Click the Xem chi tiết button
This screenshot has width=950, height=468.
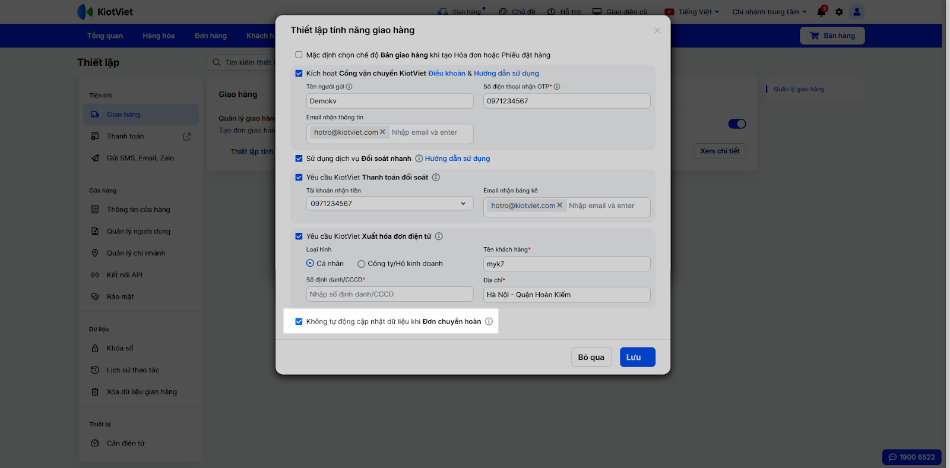[720, 151]
